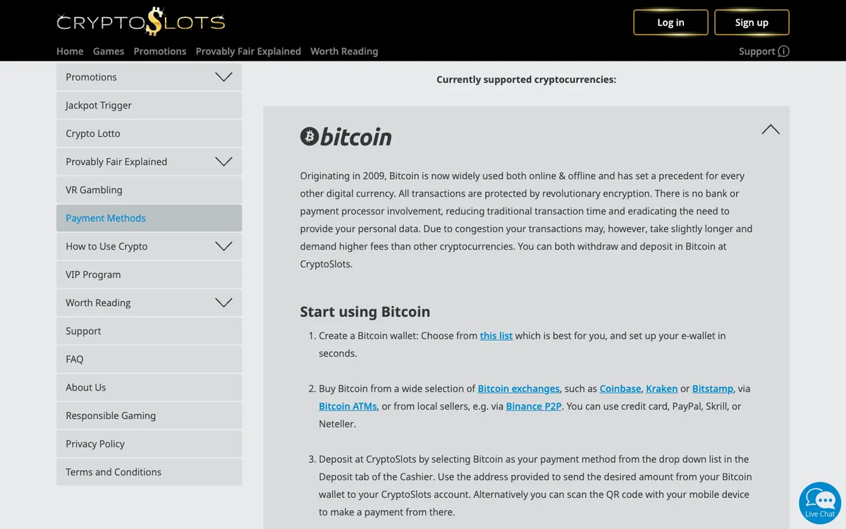Collapse the Bitcoin section with up arrow

coord(771,129)
